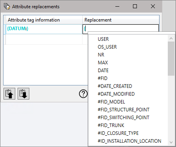Open help via the question mark icon

pyautogui.click(x=83, y=94)
